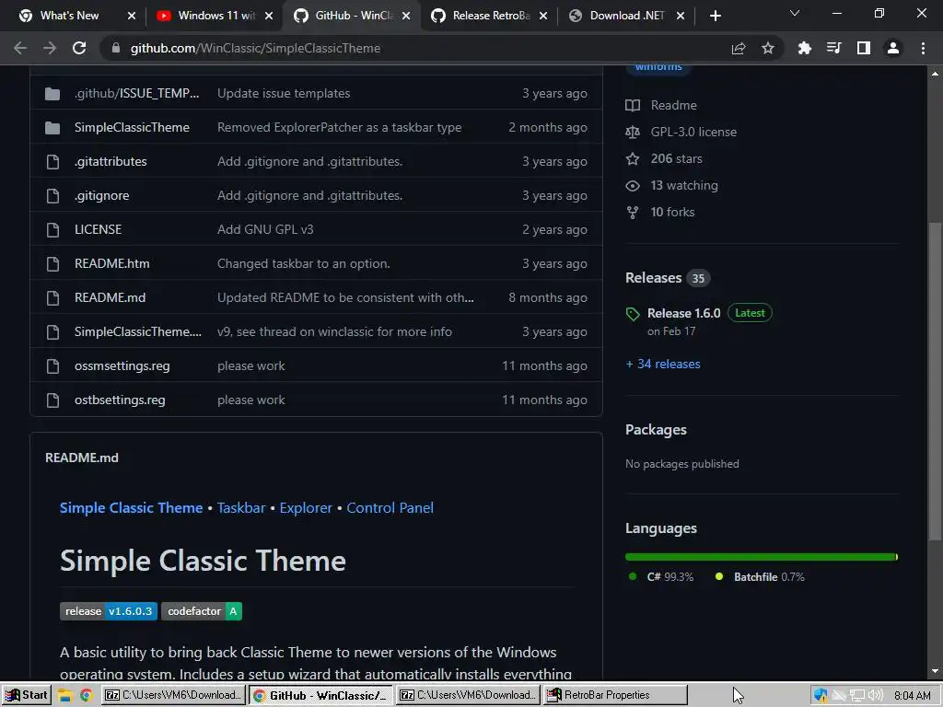Click the share page icon in address bar
This screenshot has height=707, width=943.
click(x=739, y=48)
